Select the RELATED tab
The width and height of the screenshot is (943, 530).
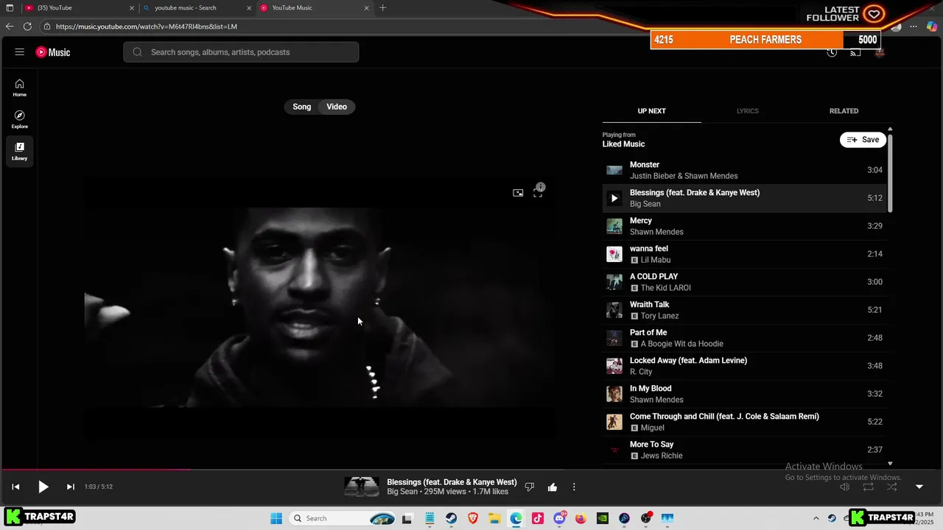(x=844, y=111)
